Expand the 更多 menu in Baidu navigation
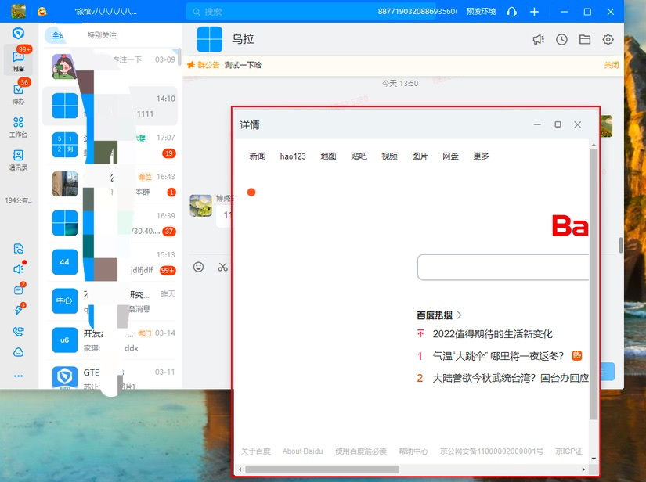The height and width of the screenshot is (482, 646). click(481, 156)
